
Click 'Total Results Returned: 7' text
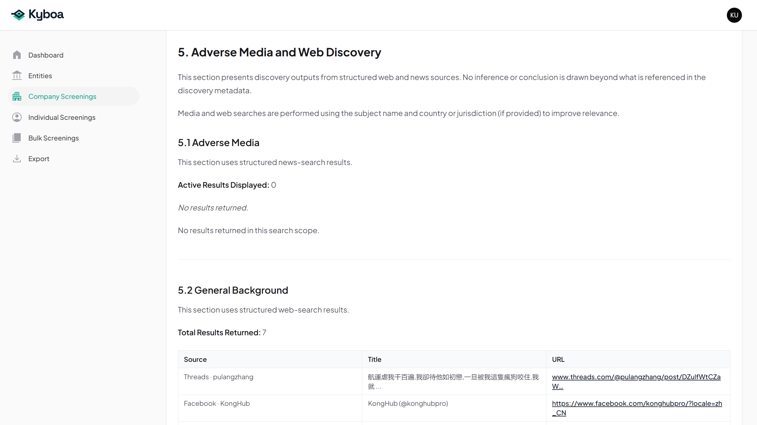(x=222, y=332)
